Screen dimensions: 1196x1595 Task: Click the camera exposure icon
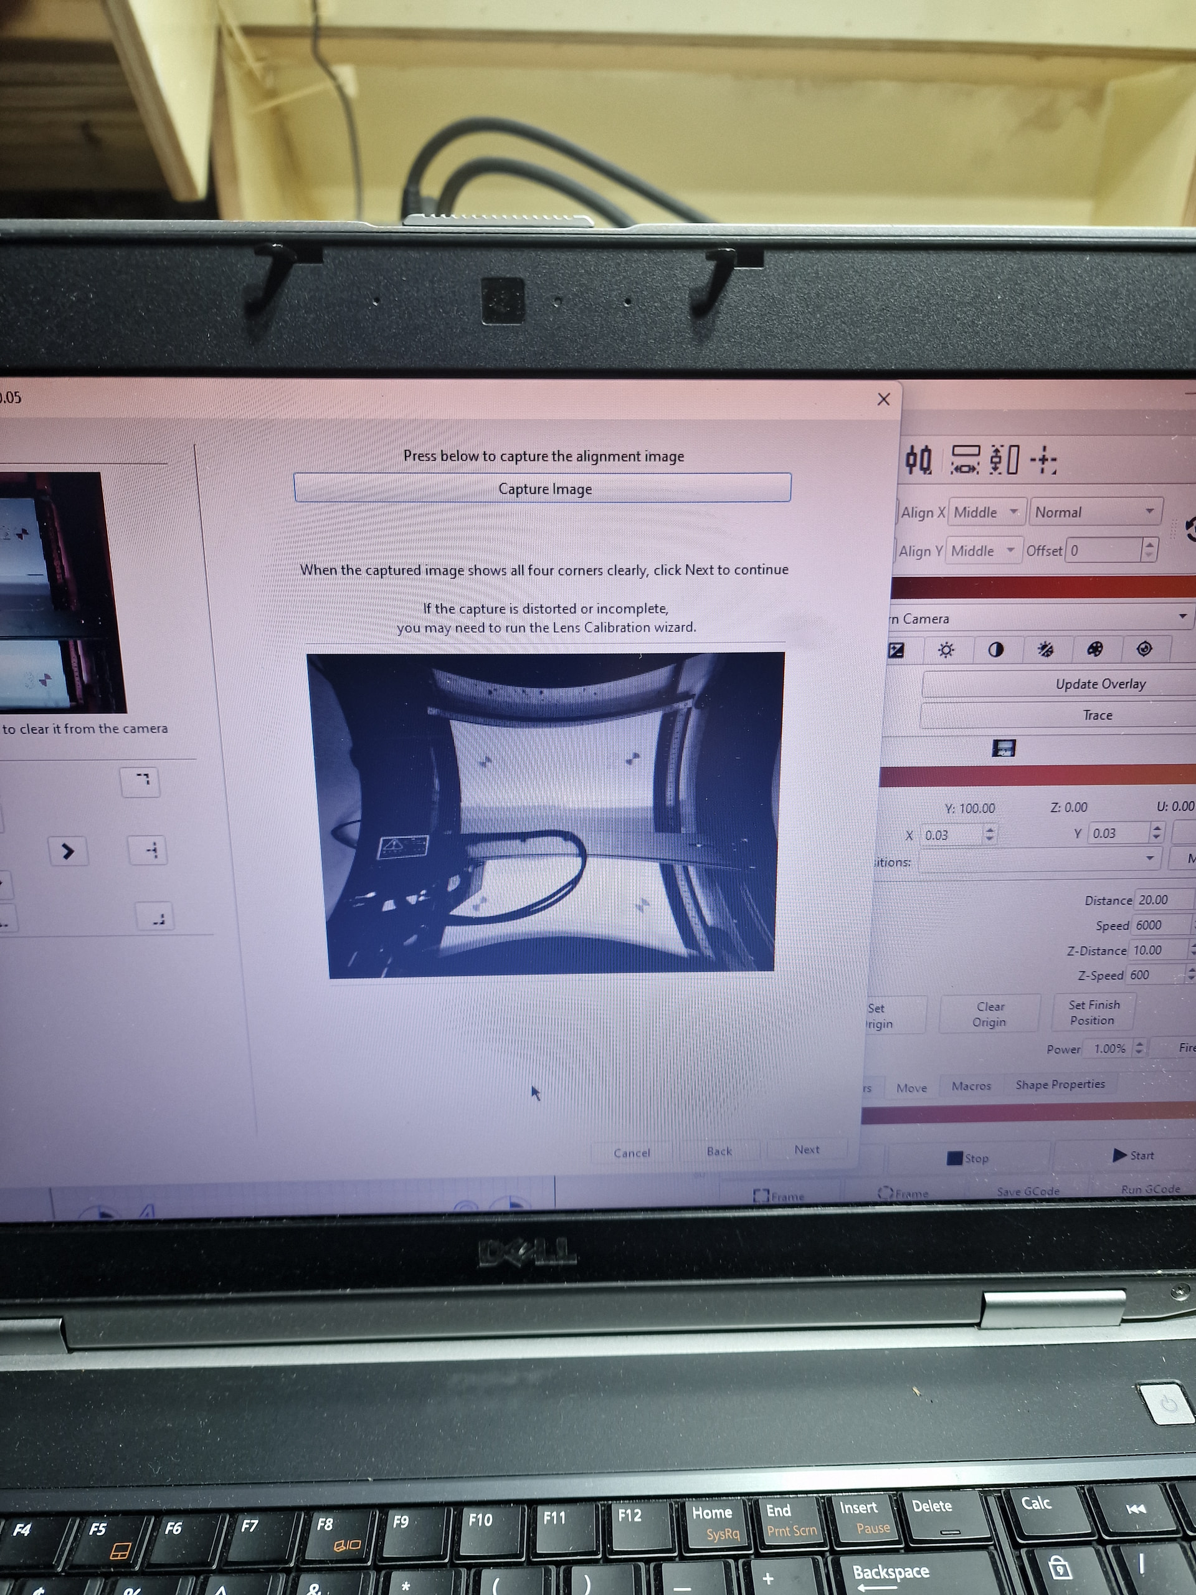point(897,650)
